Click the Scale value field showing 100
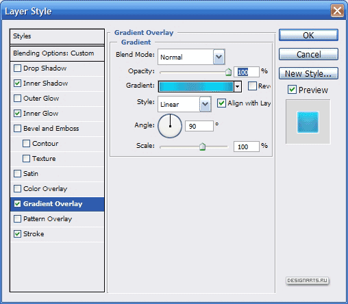The width and height of the screenshot is (348, 304). click(x=247, y=147)
